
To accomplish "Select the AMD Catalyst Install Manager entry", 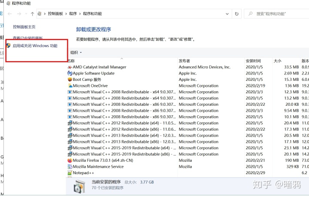I will tap(100, 67).
